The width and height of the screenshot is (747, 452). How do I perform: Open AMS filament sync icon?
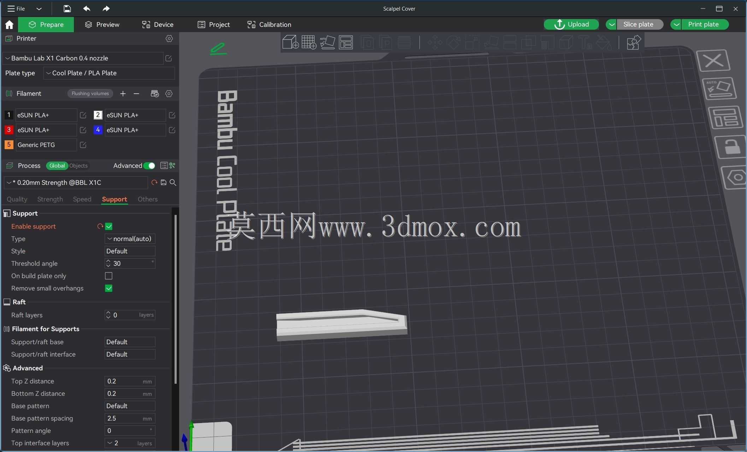click(x=154, y=94)
